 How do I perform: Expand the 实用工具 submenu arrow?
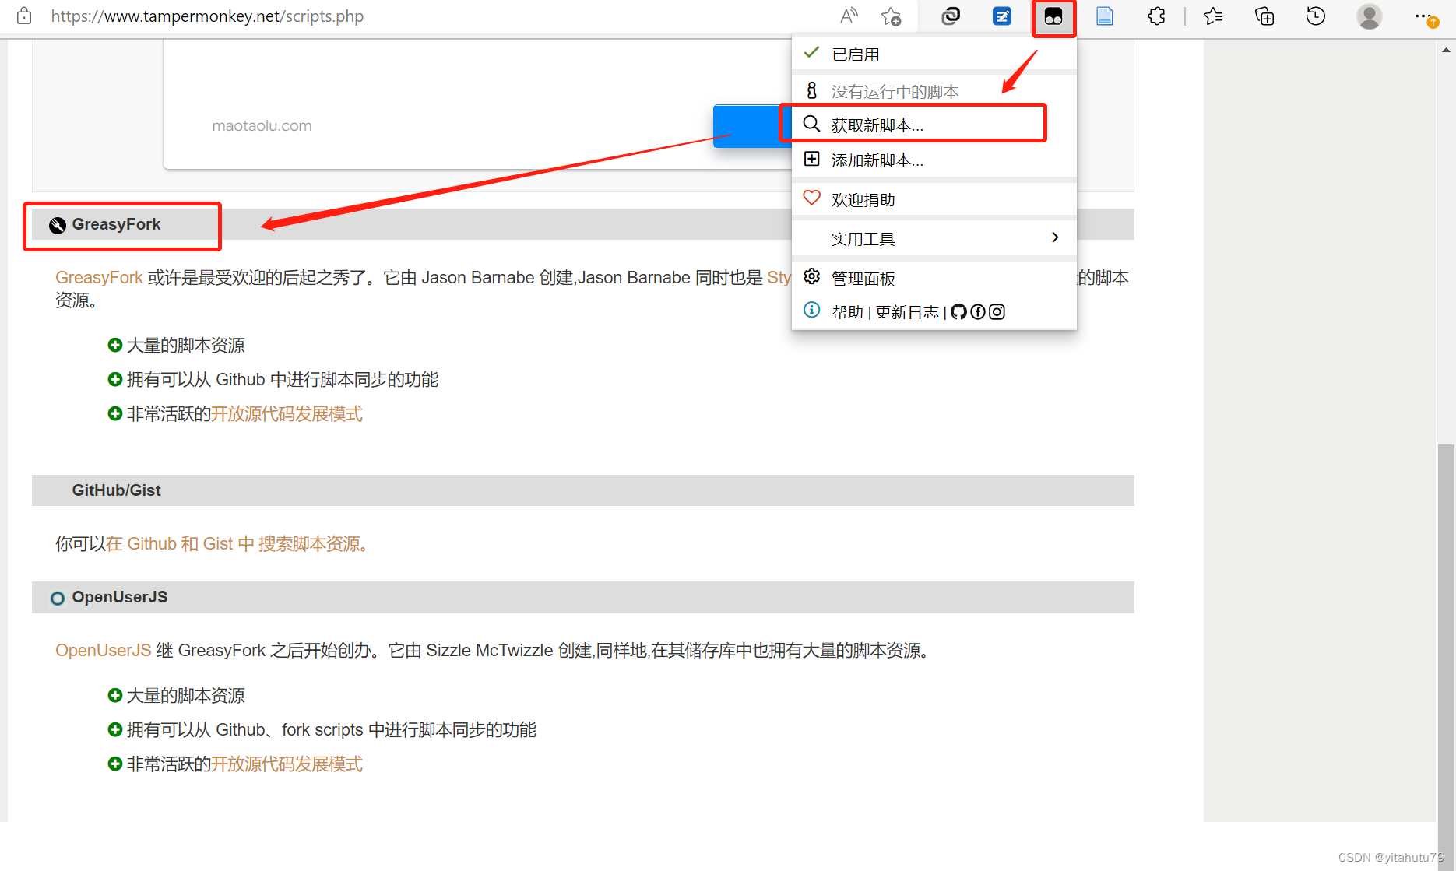point(1055,237)
